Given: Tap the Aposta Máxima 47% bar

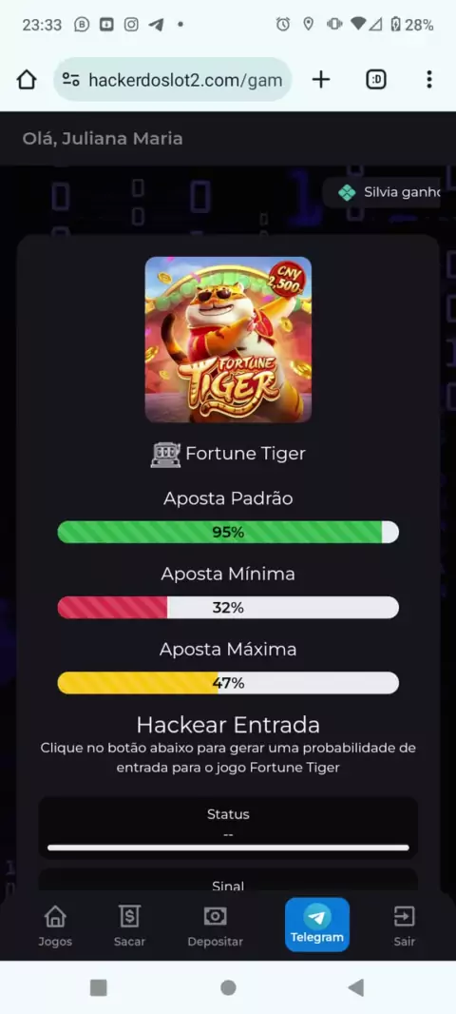Looking at the screenshot, I should coord(228,683).
